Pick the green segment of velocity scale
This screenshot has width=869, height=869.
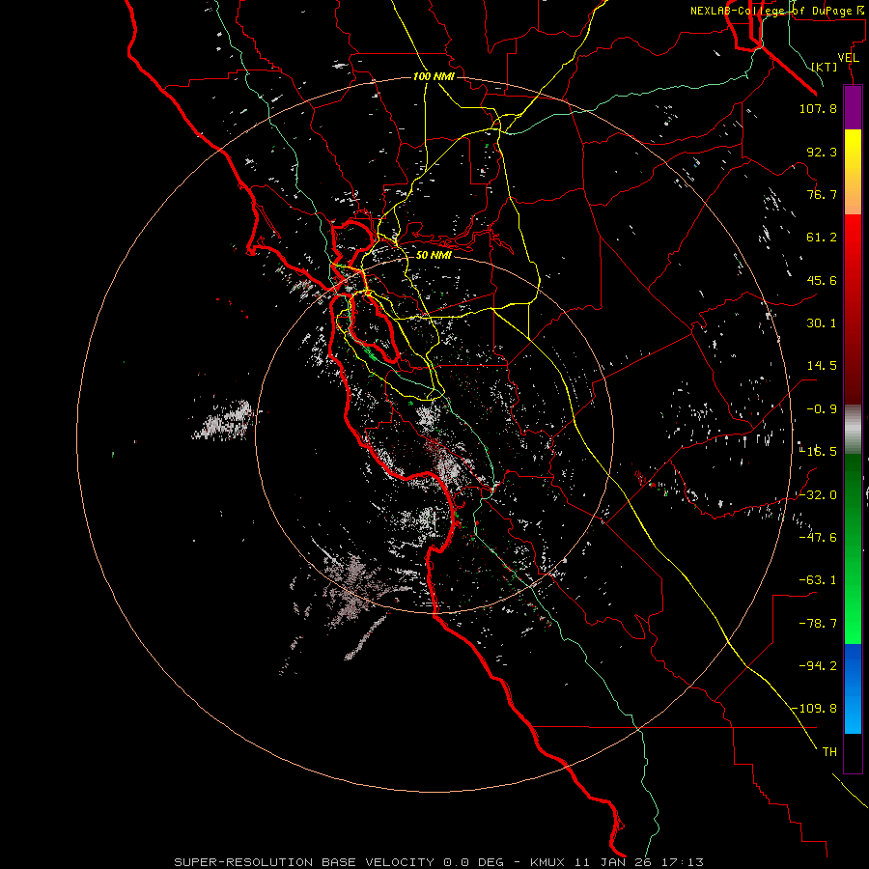click(853, 548)
